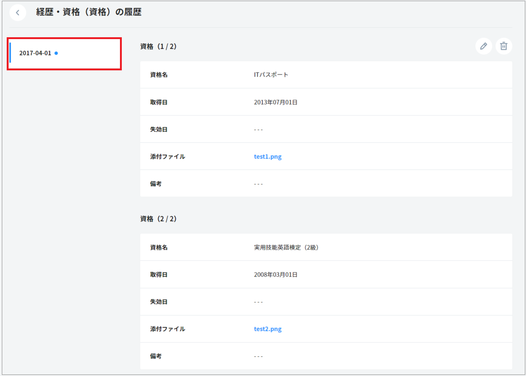The image size is (526, 376).
Task: Click the 失効日 label in second section
Action: [x=159, y=302]
